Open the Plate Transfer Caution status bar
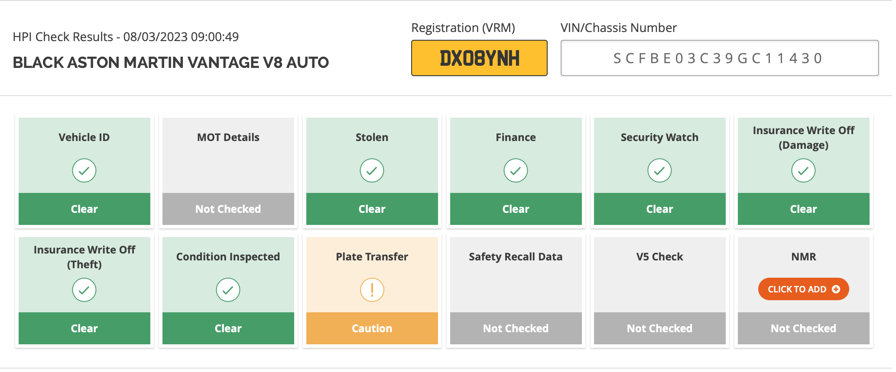The width and height of the screenshot is (896, 372). click(x=372, y=328)
